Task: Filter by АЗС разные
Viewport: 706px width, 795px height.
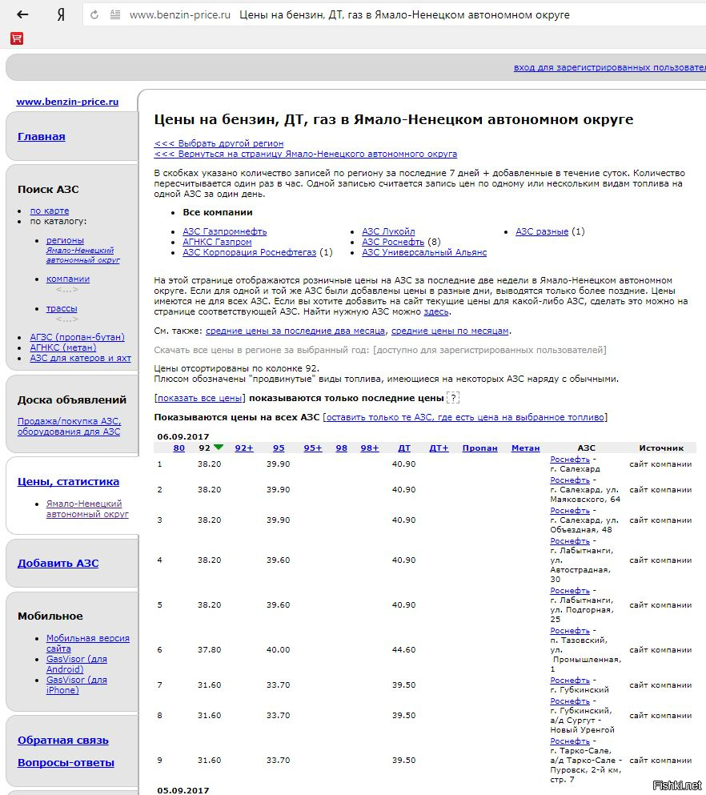Action: tap(542, 231)
